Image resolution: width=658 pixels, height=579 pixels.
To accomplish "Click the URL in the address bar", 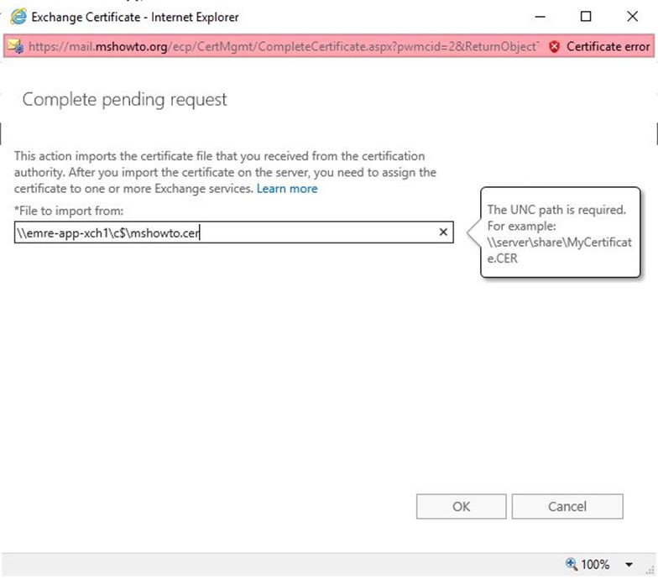I will [282, 47].
